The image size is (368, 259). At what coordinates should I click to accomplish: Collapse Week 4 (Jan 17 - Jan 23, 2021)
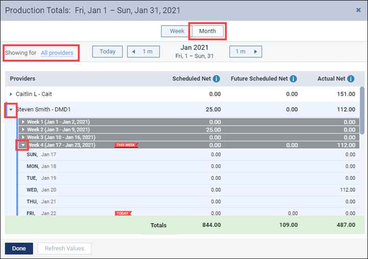pyautogui.click(x=23, y=145)
